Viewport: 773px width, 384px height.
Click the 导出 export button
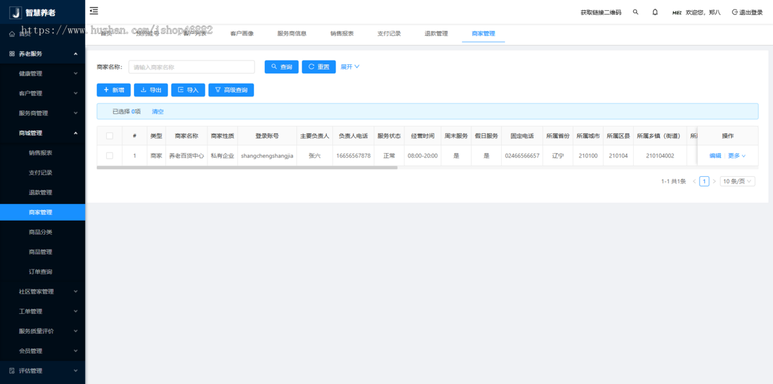pos(151,90)
